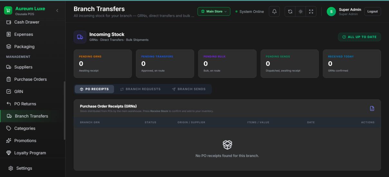Open notifications with the bell icon

(274, 12)
